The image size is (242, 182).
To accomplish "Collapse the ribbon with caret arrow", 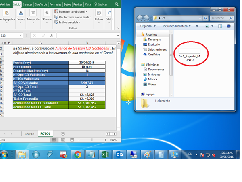I will pos(118,28).
